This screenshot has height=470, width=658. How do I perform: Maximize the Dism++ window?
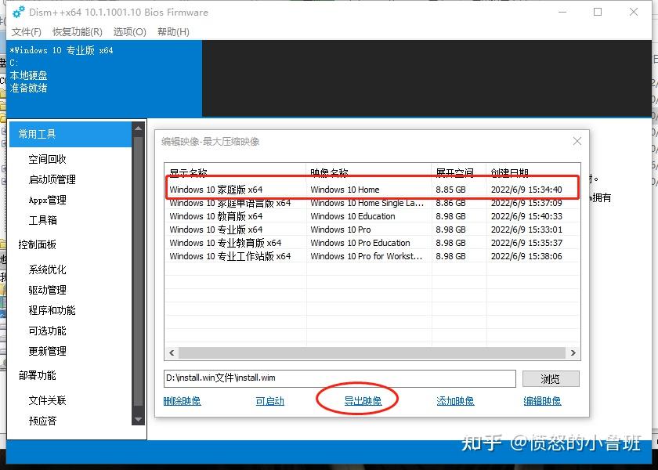tap(598, 12)
